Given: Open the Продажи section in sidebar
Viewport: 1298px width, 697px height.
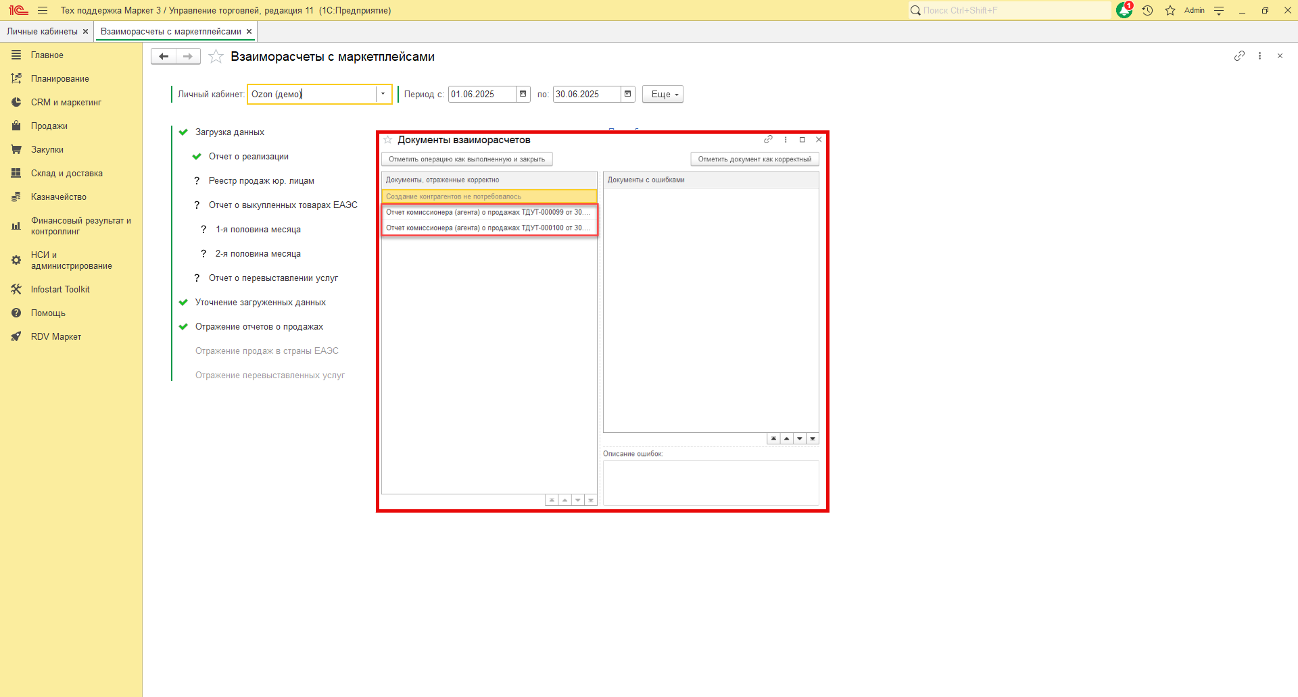Looking at the screenshot, I should (49, 126).
